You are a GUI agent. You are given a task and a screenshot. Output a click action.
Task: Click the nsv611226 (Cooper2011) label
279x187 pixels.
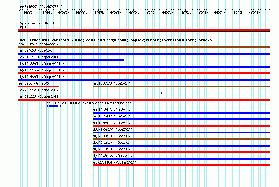(39, 96)
